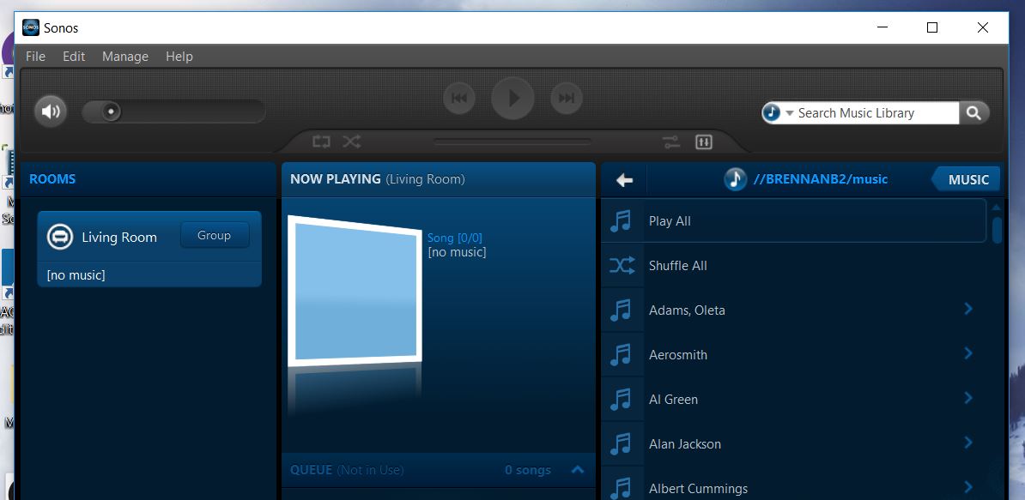Click the Song [0/0] label

point(455,238)
